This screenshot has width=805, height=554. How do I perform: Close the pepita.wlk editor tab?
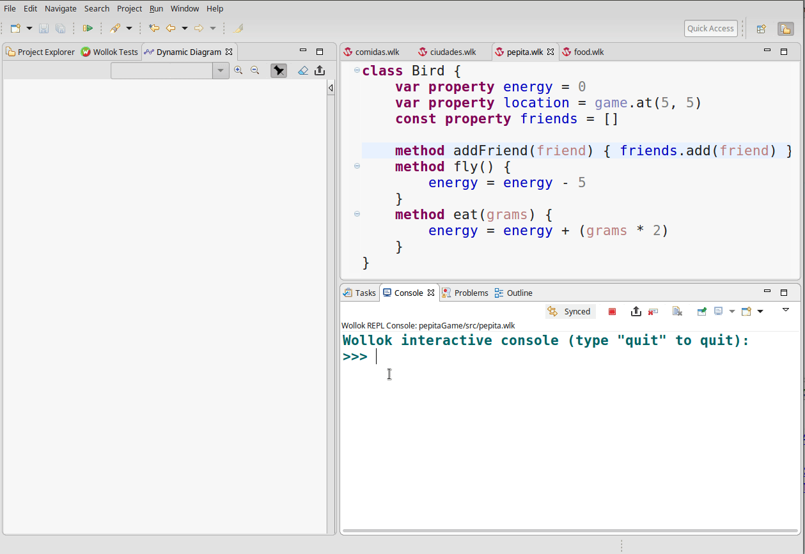550,52
